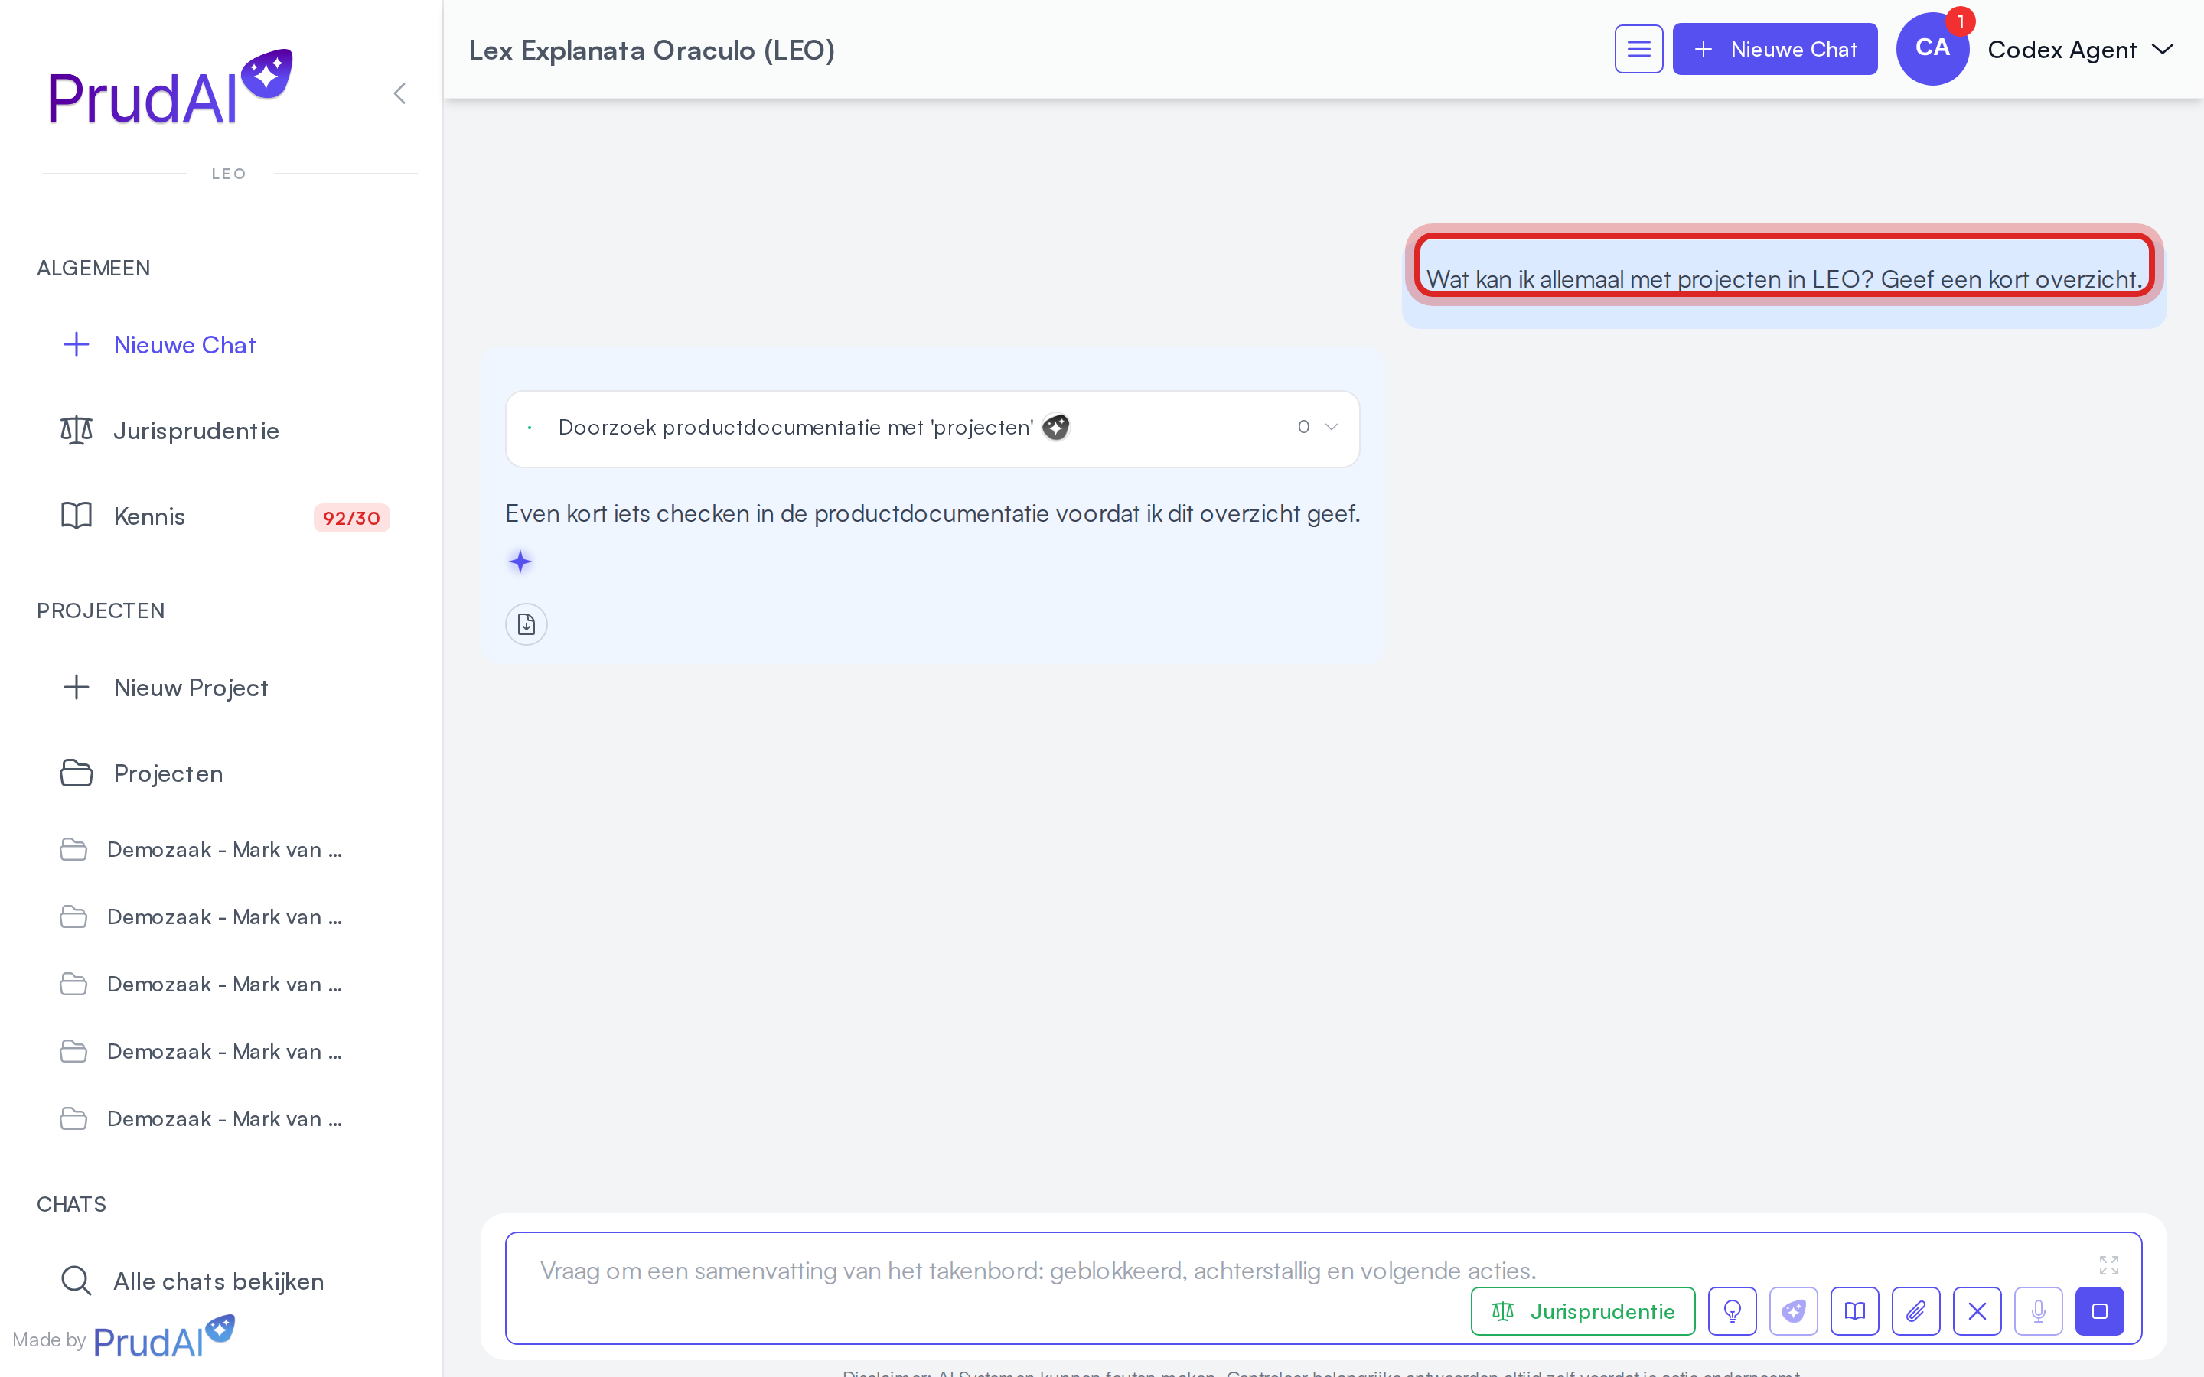Click the microphone voice input button
This screenshot has height=1377, width=2204.
point(2038,1311)
